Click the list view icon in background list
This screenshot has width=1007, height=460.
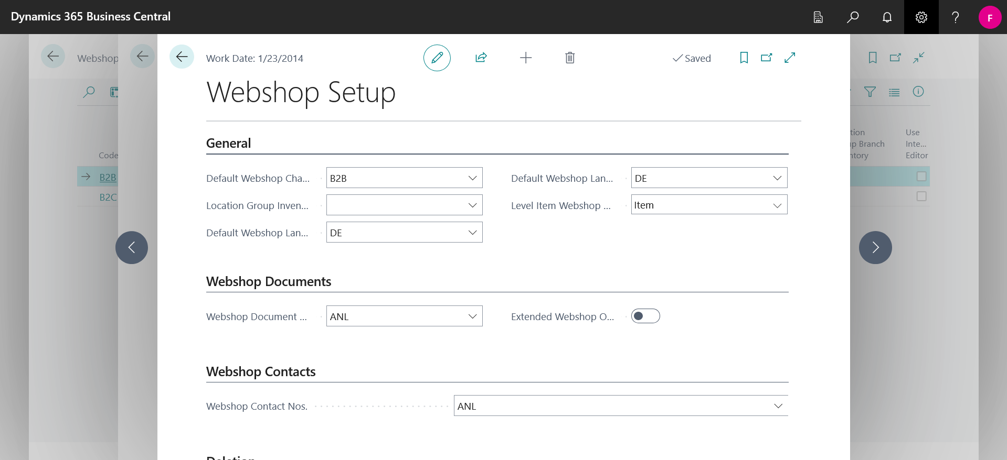[x=894, y=92]
